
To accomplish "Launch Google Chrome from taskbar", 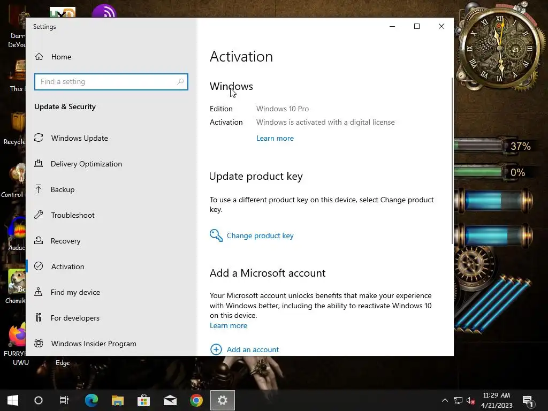I will 196,400.
